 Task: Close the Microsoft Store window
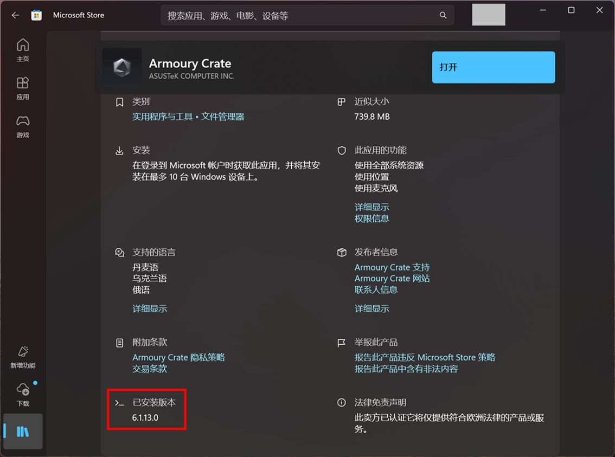tap(600, 10)
